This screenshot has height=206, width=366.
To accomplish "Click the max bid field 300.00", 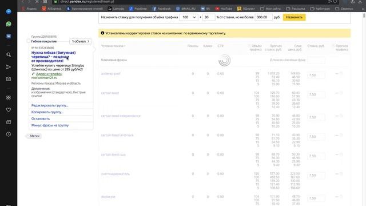I will [x=264, y=17].
